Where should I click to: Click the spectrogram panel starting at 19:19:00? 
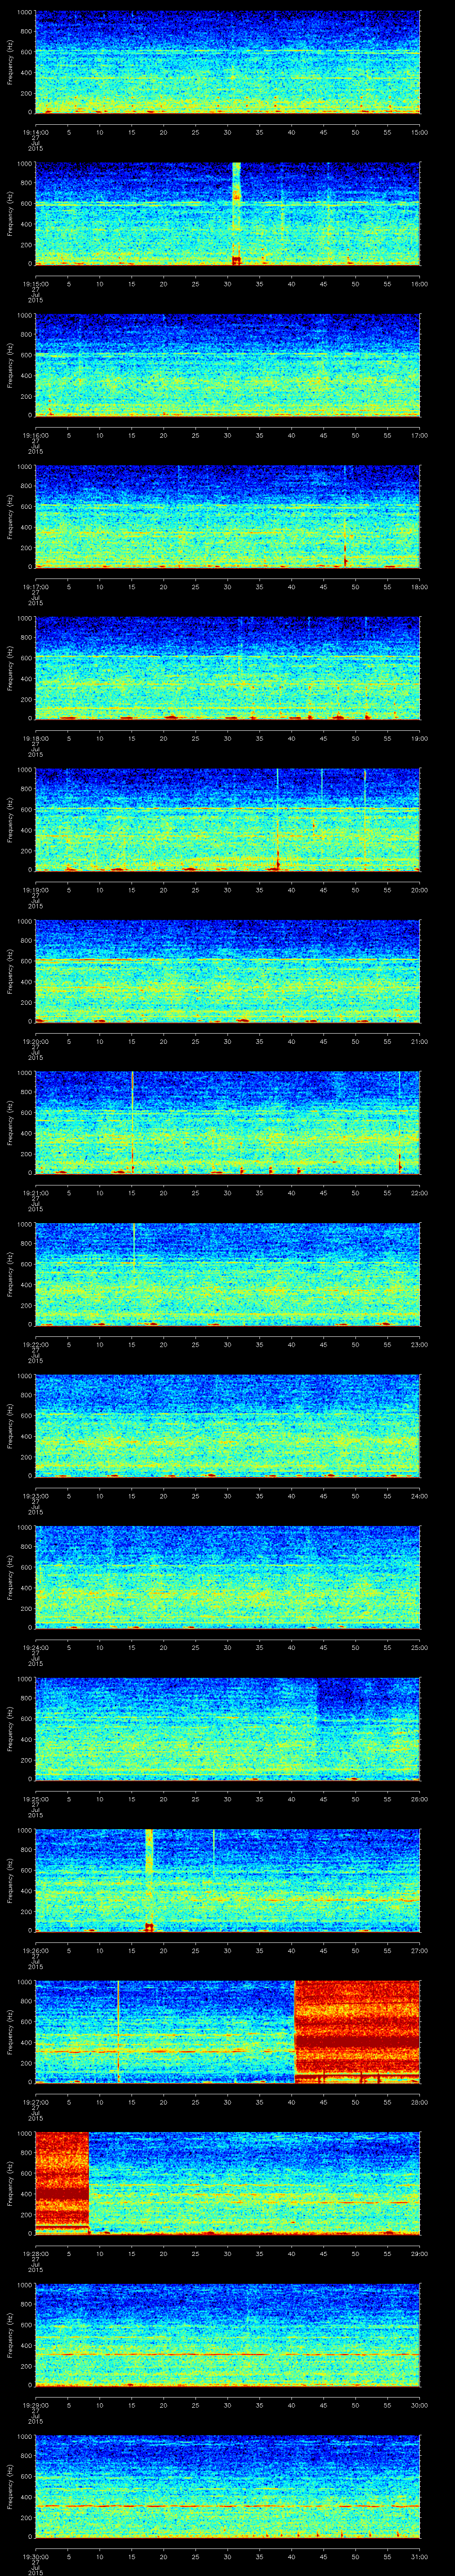click(x=227, y=819)
